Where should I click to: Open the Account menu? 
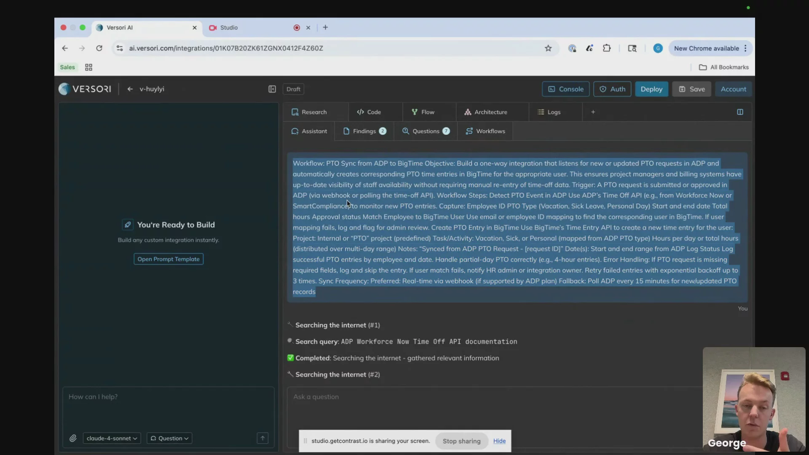pyautogui.click(x=733, y=89)
